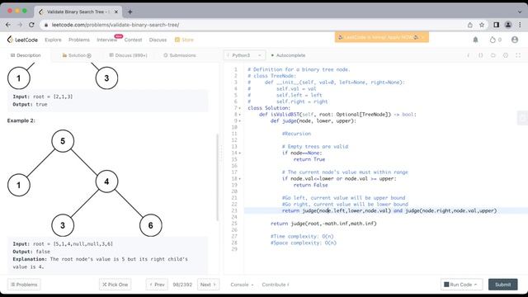Open the Python3 language dropdown
This screenshot has height=297, width=528.
(244, 55)
